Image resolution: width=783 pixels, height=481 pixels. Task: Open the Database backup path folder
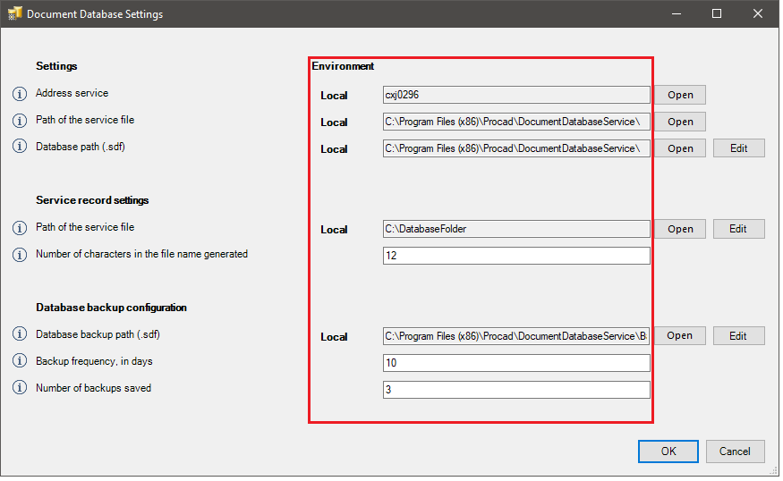[679, 336]
